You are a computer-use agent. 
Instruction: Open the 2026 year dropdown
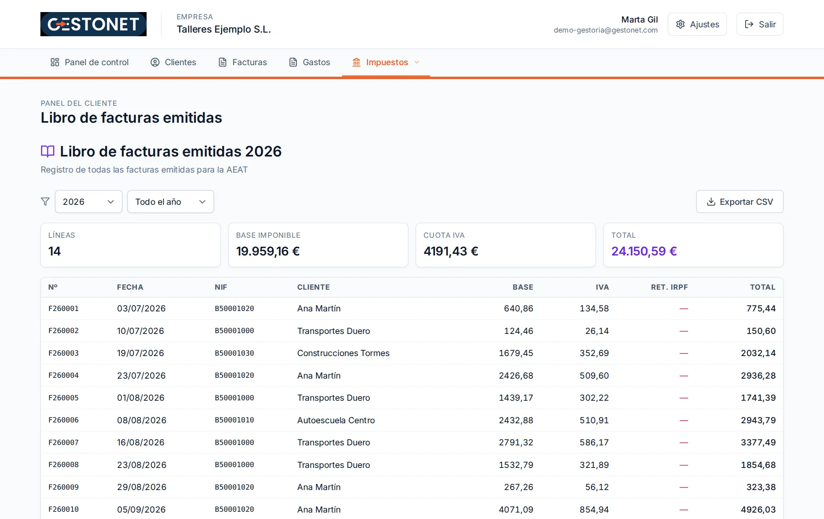click(88, 202)
